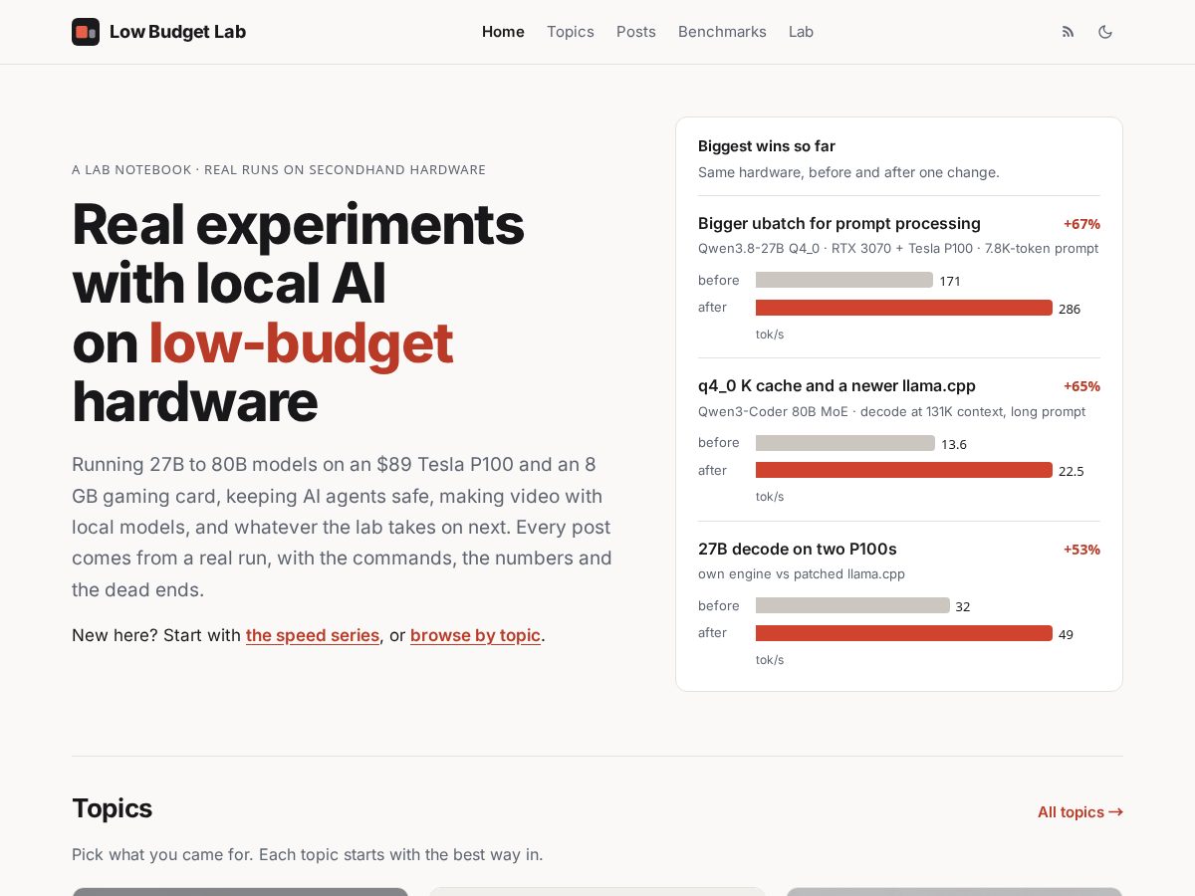Click A LAB NOTEBOOK tagline text

click(x=279, y=170)
